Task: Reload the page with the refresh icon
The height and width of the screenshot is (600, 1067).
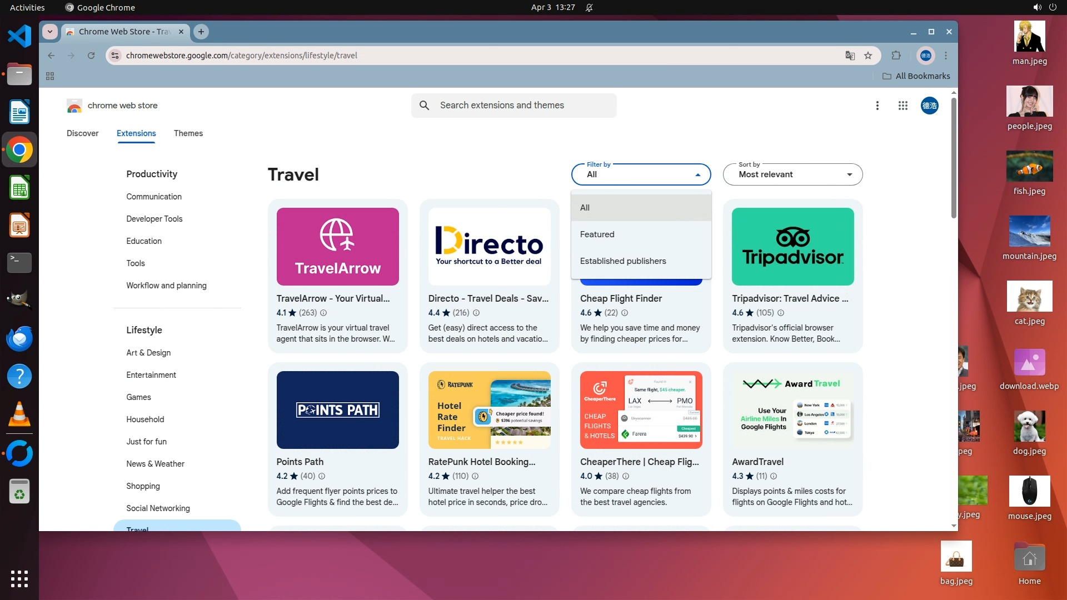Action: (x=91, y=56)
